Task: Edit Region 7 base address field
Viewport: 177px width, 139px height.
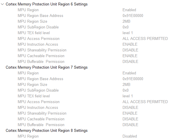Action: (133, 79)
